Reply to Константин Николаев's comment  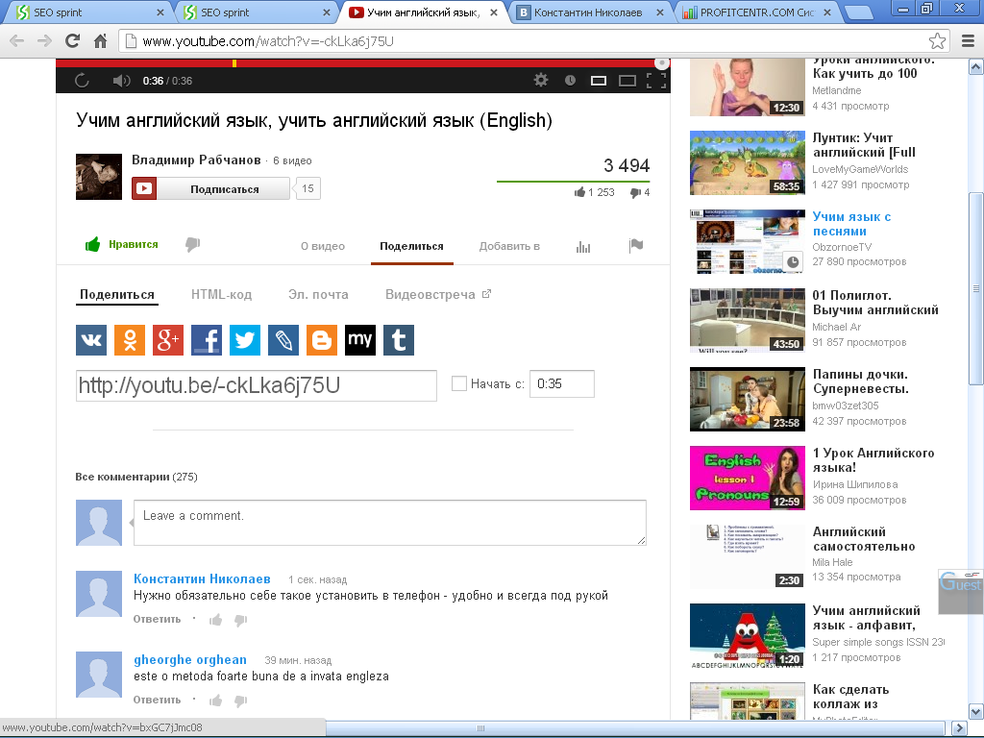click(x=157, y=620)
